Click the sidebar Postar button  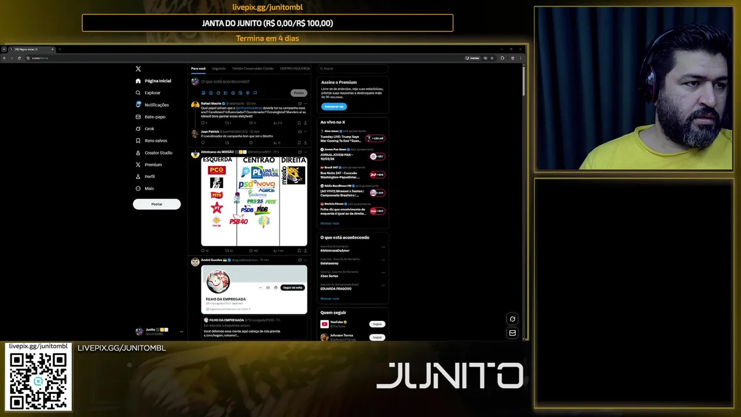click(x=157, y=204)
